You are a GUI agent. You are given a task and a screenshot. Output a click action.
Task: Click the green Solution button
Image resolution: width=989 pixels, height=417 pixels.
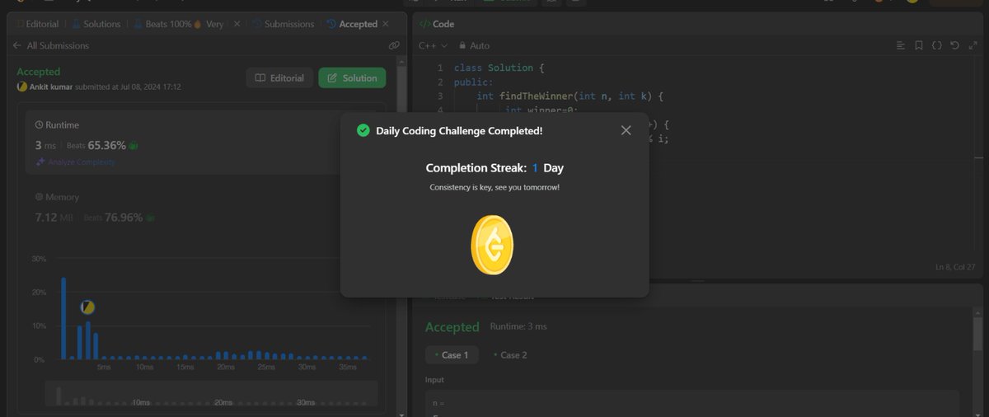(352, 77)
